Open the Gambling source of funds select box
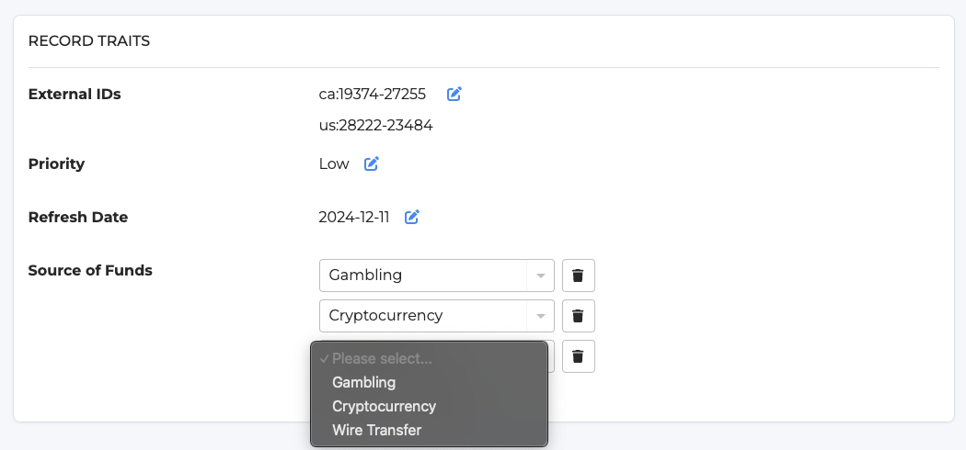 point(437,276)
